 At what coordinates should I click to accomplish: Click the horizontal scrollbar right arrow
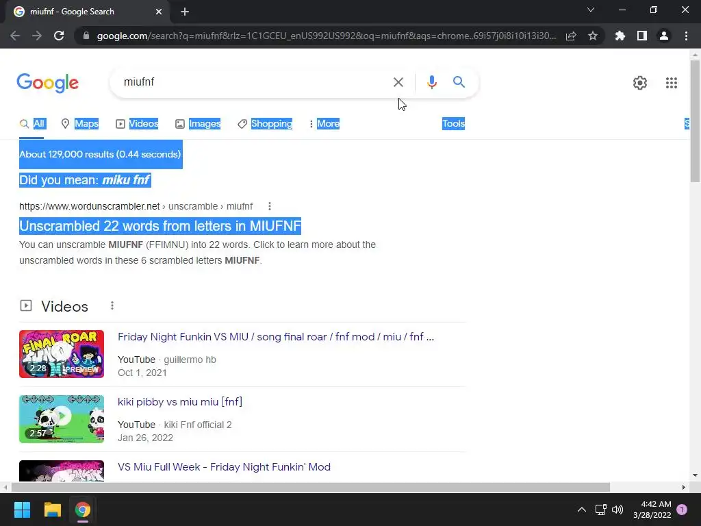coord(684,487)
